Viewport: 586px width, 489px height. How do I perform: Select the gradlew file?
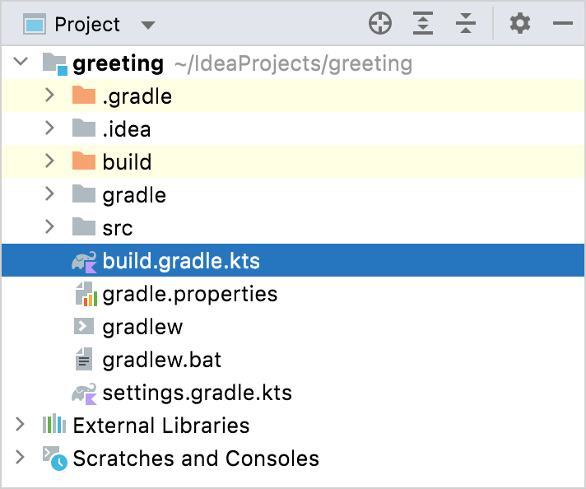[142, 327]
